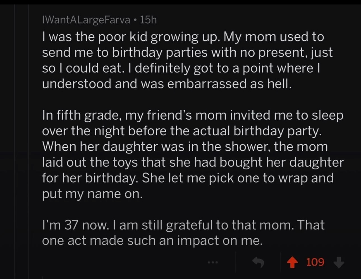Downvote the comment with the gray arrow
This screenshot has width=361, height=279.
(x=339, y=263)
